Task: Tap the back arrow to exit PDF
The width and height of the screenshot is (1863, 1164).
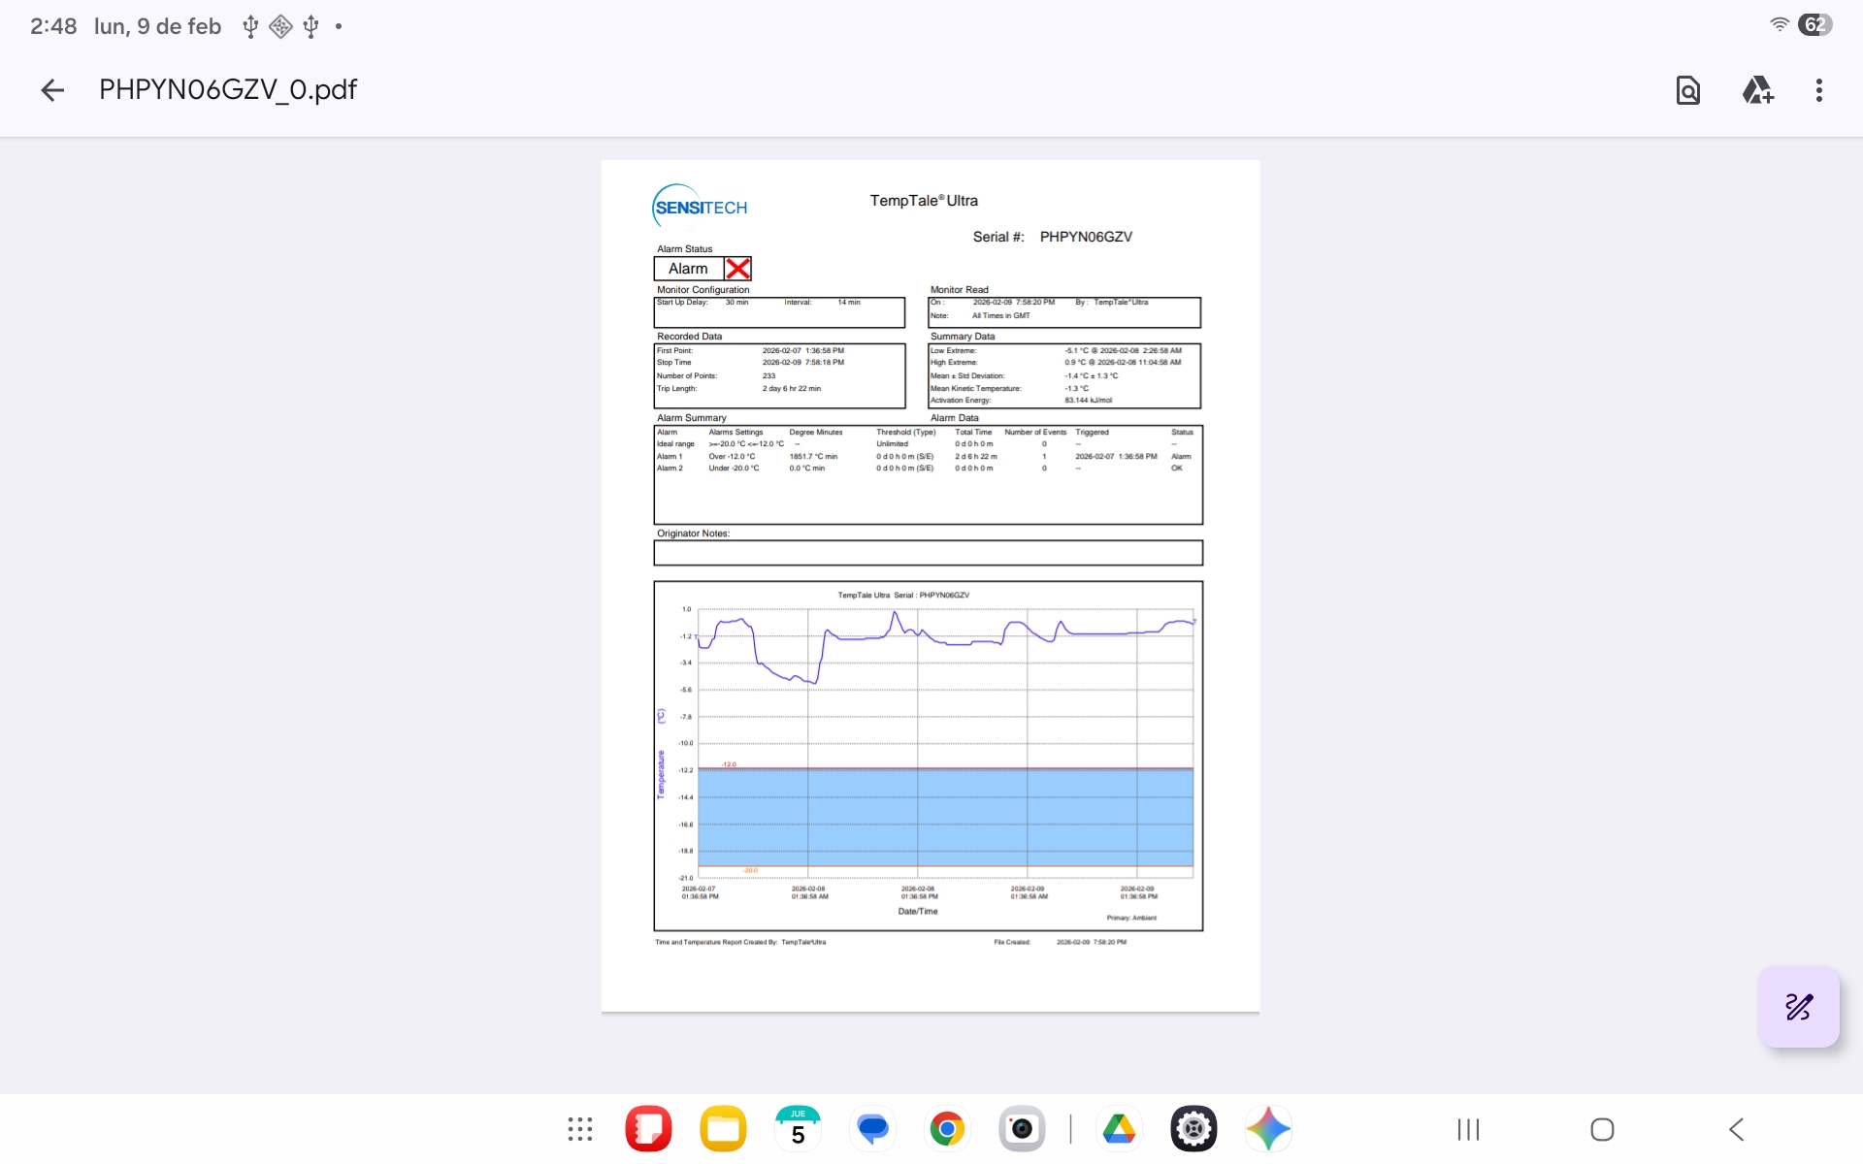Action: pyautogui.click(x=52, y=90)
